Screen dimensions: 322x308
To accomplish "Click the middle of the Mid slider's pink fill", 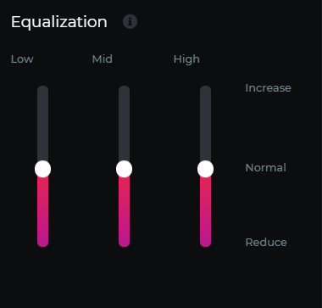I will tap(125, 212).
